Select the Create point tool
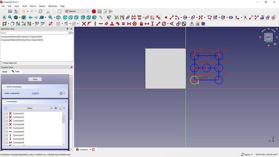Screen dimensions: 279x157 tap(166, 17)
